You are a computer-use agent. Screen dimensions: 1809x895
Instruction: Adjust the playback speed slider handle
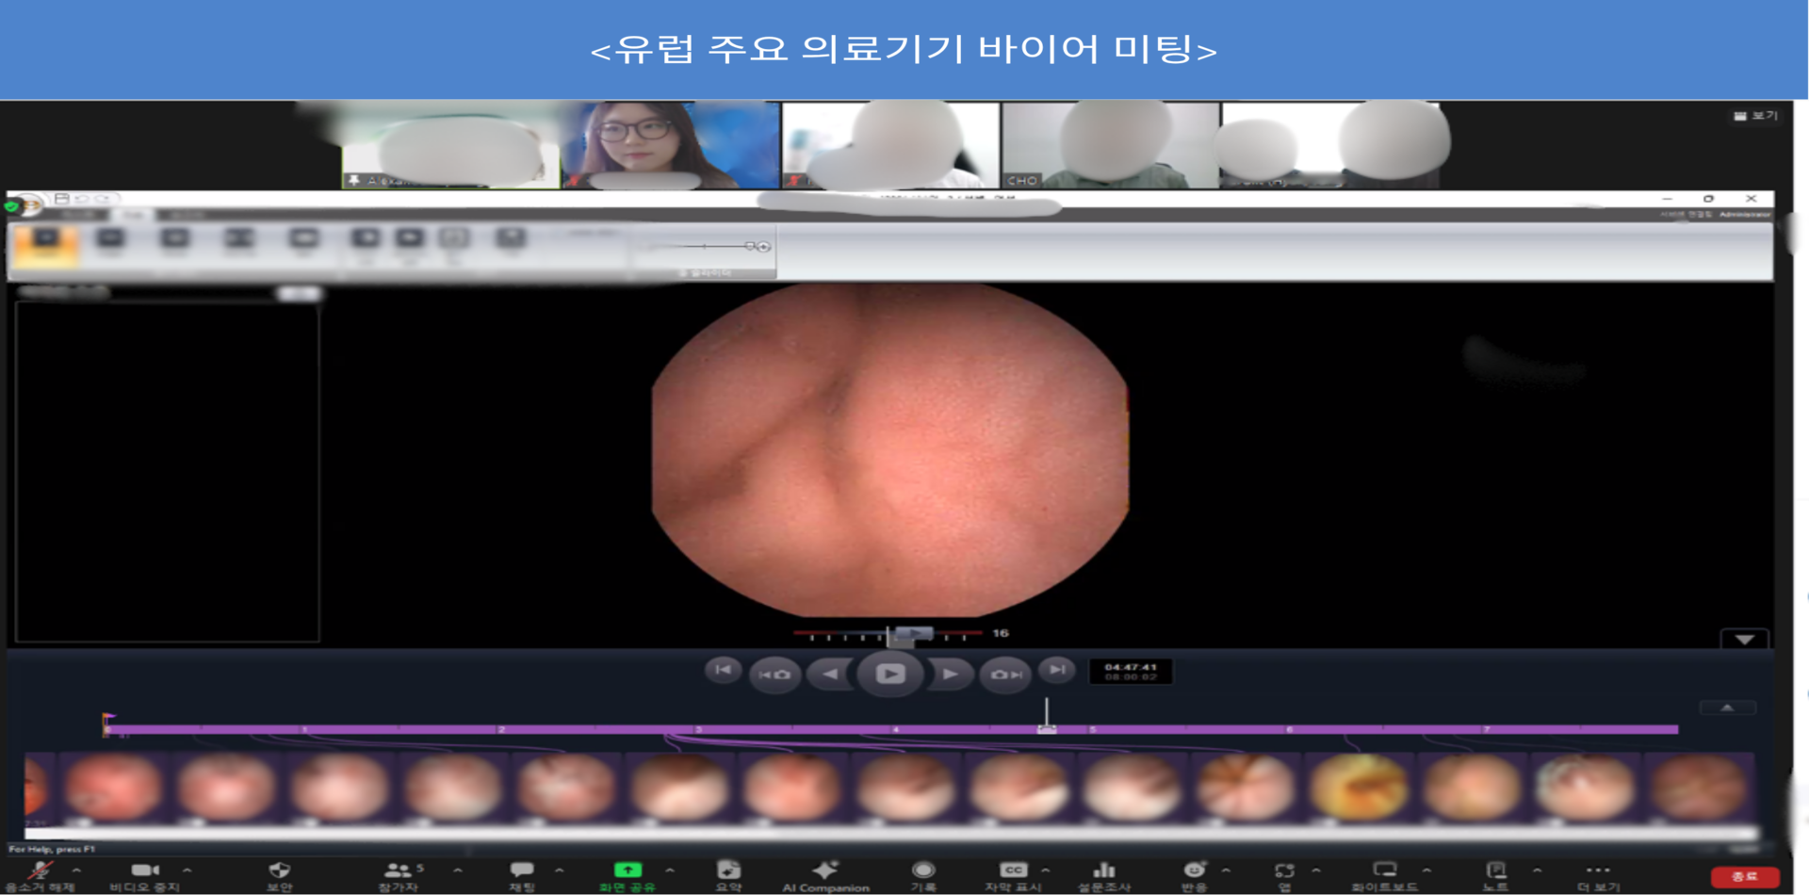pyautogui.click(x=912, y=634)
